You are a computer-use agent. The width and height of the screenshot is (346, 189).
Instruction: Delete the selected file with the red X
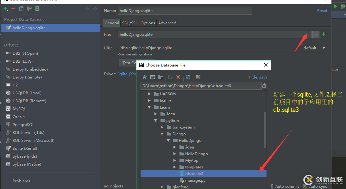click(x=178, y=77)
